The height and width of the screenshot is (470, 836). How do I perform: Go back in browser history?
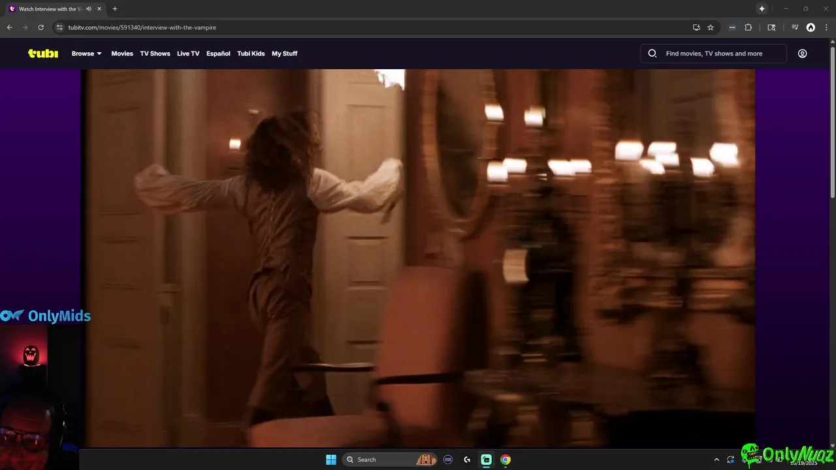click(9, 27)
